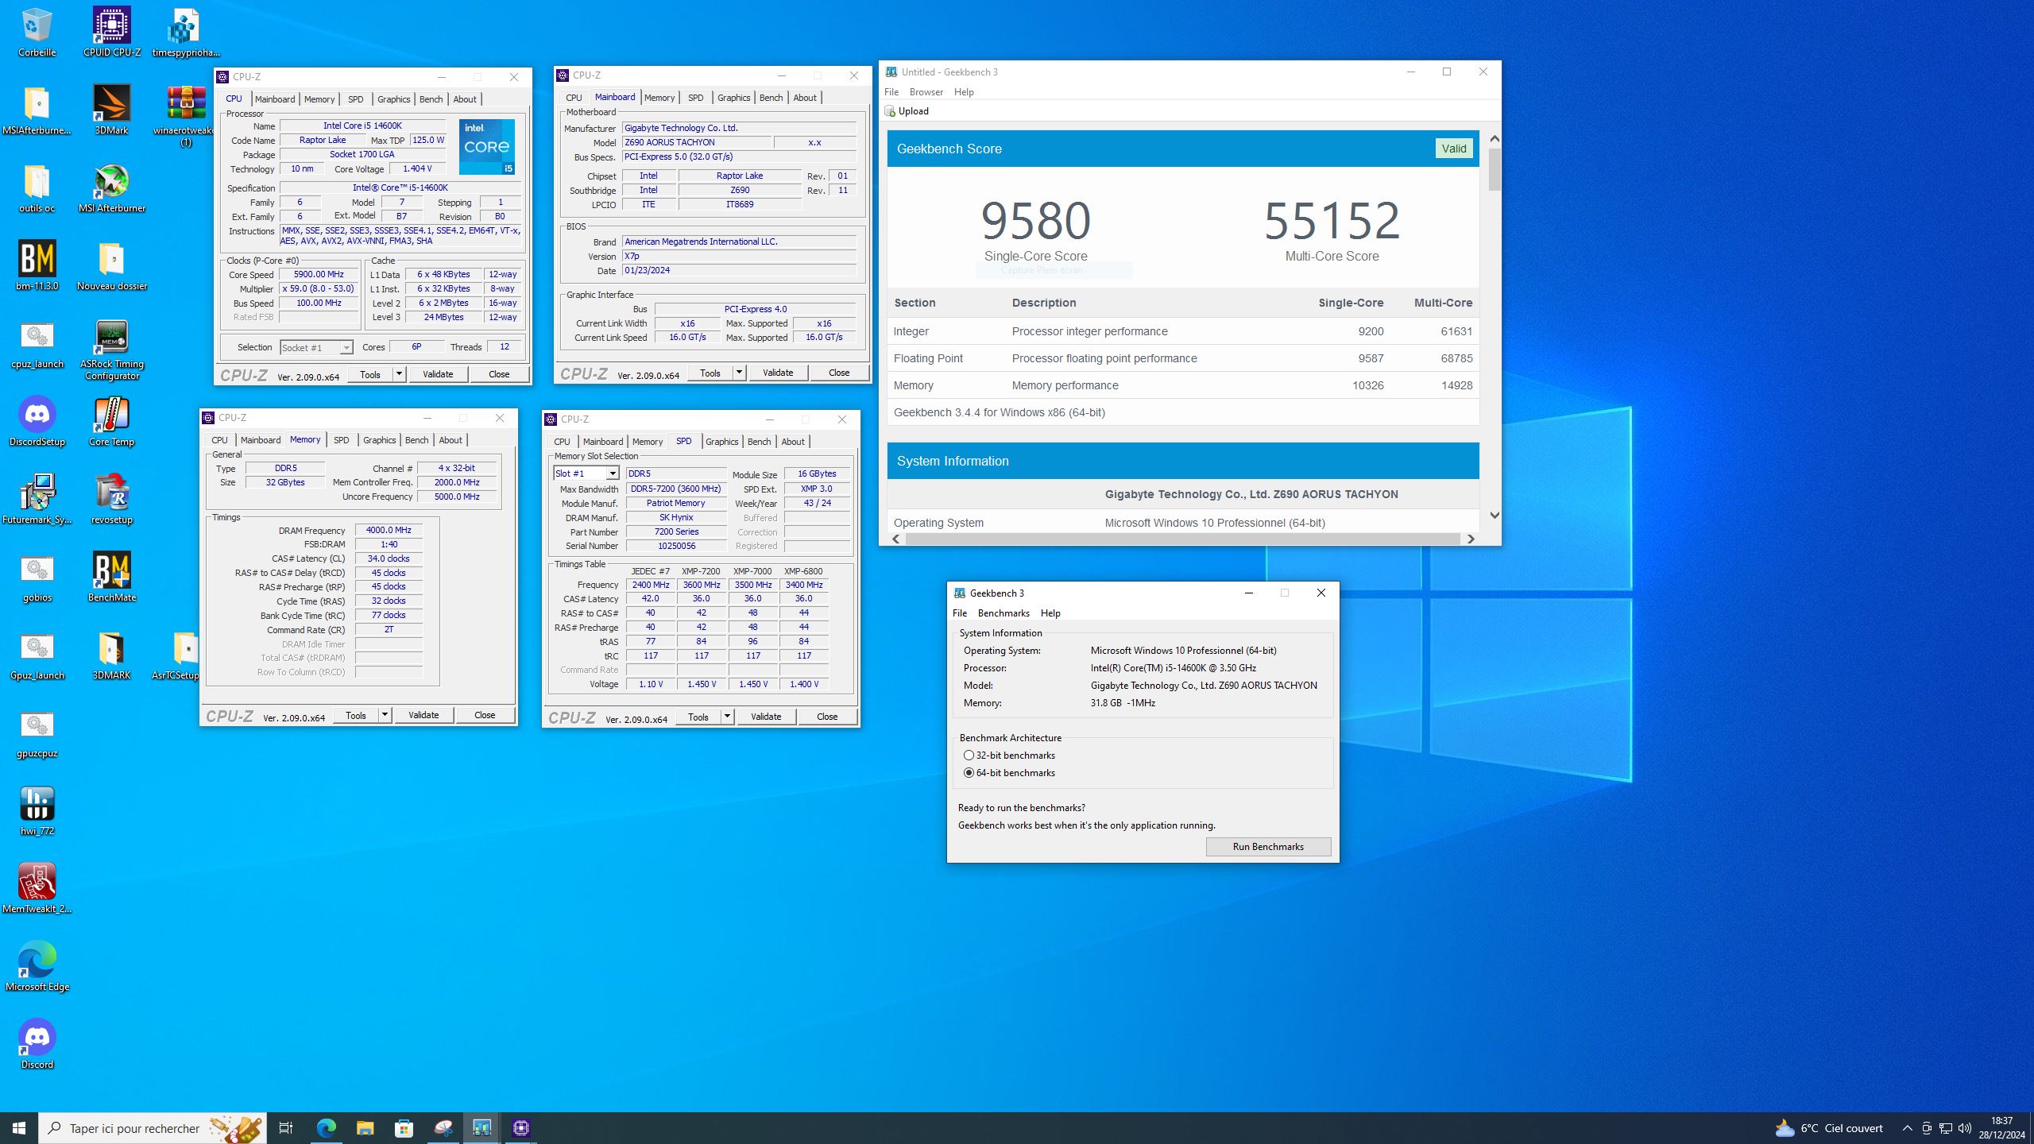This screenshot has width=2034, height=1144.
Task: Open the Core Temp desktop shortcut
Action: [x=111, y=421]
